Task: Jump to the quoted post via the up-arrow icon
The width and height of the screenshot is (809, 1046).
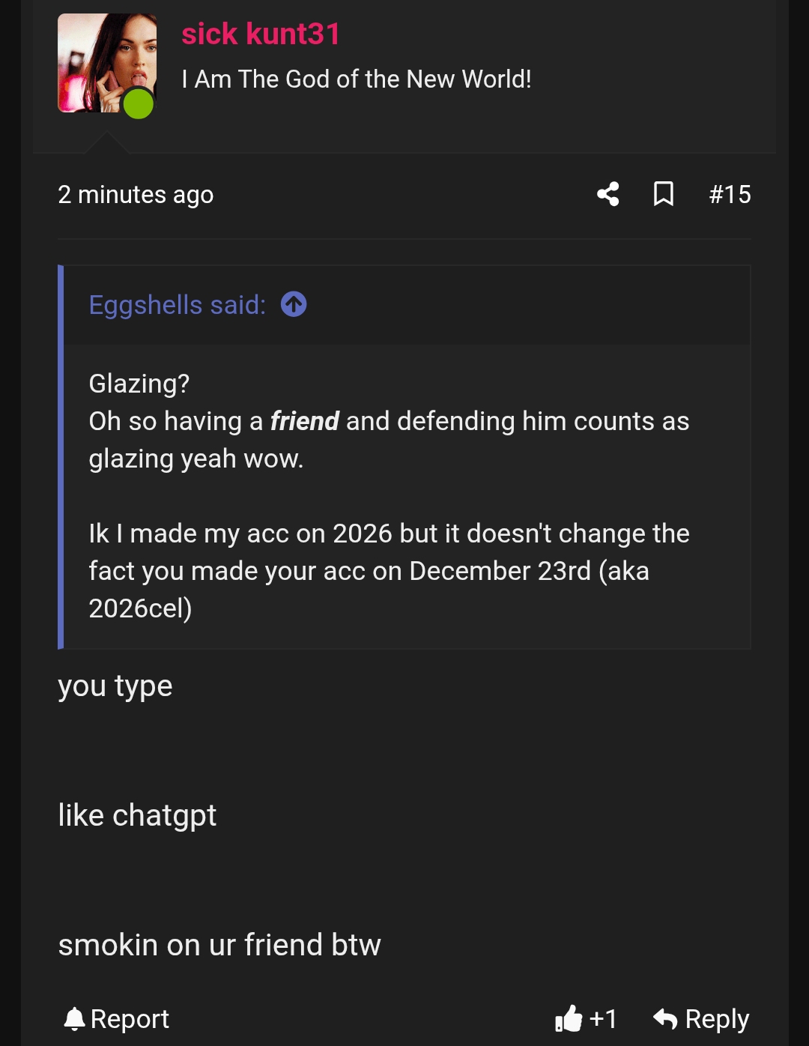Action: 294,304
